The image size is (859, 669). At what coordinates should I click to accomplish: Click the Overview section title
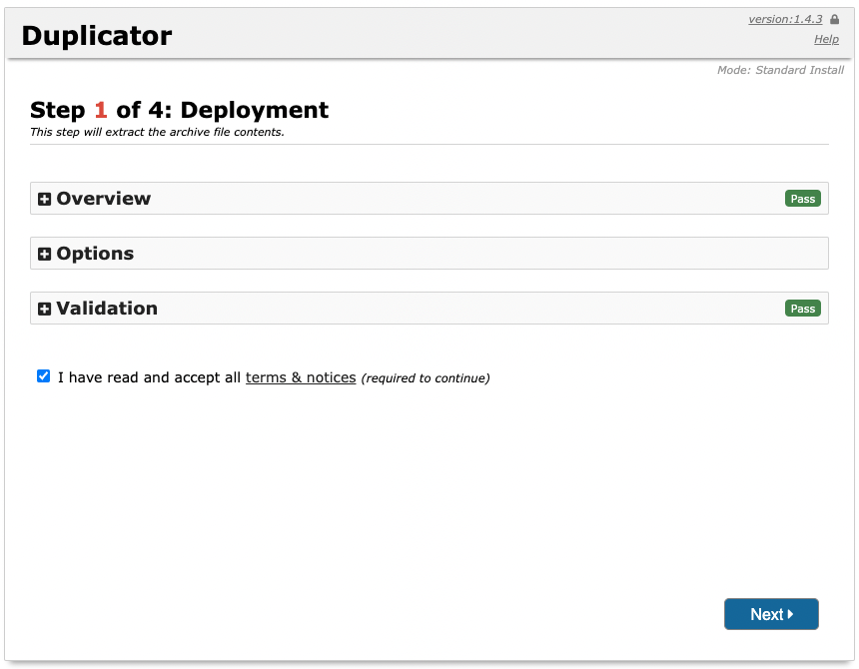click(x=104, y=198)
